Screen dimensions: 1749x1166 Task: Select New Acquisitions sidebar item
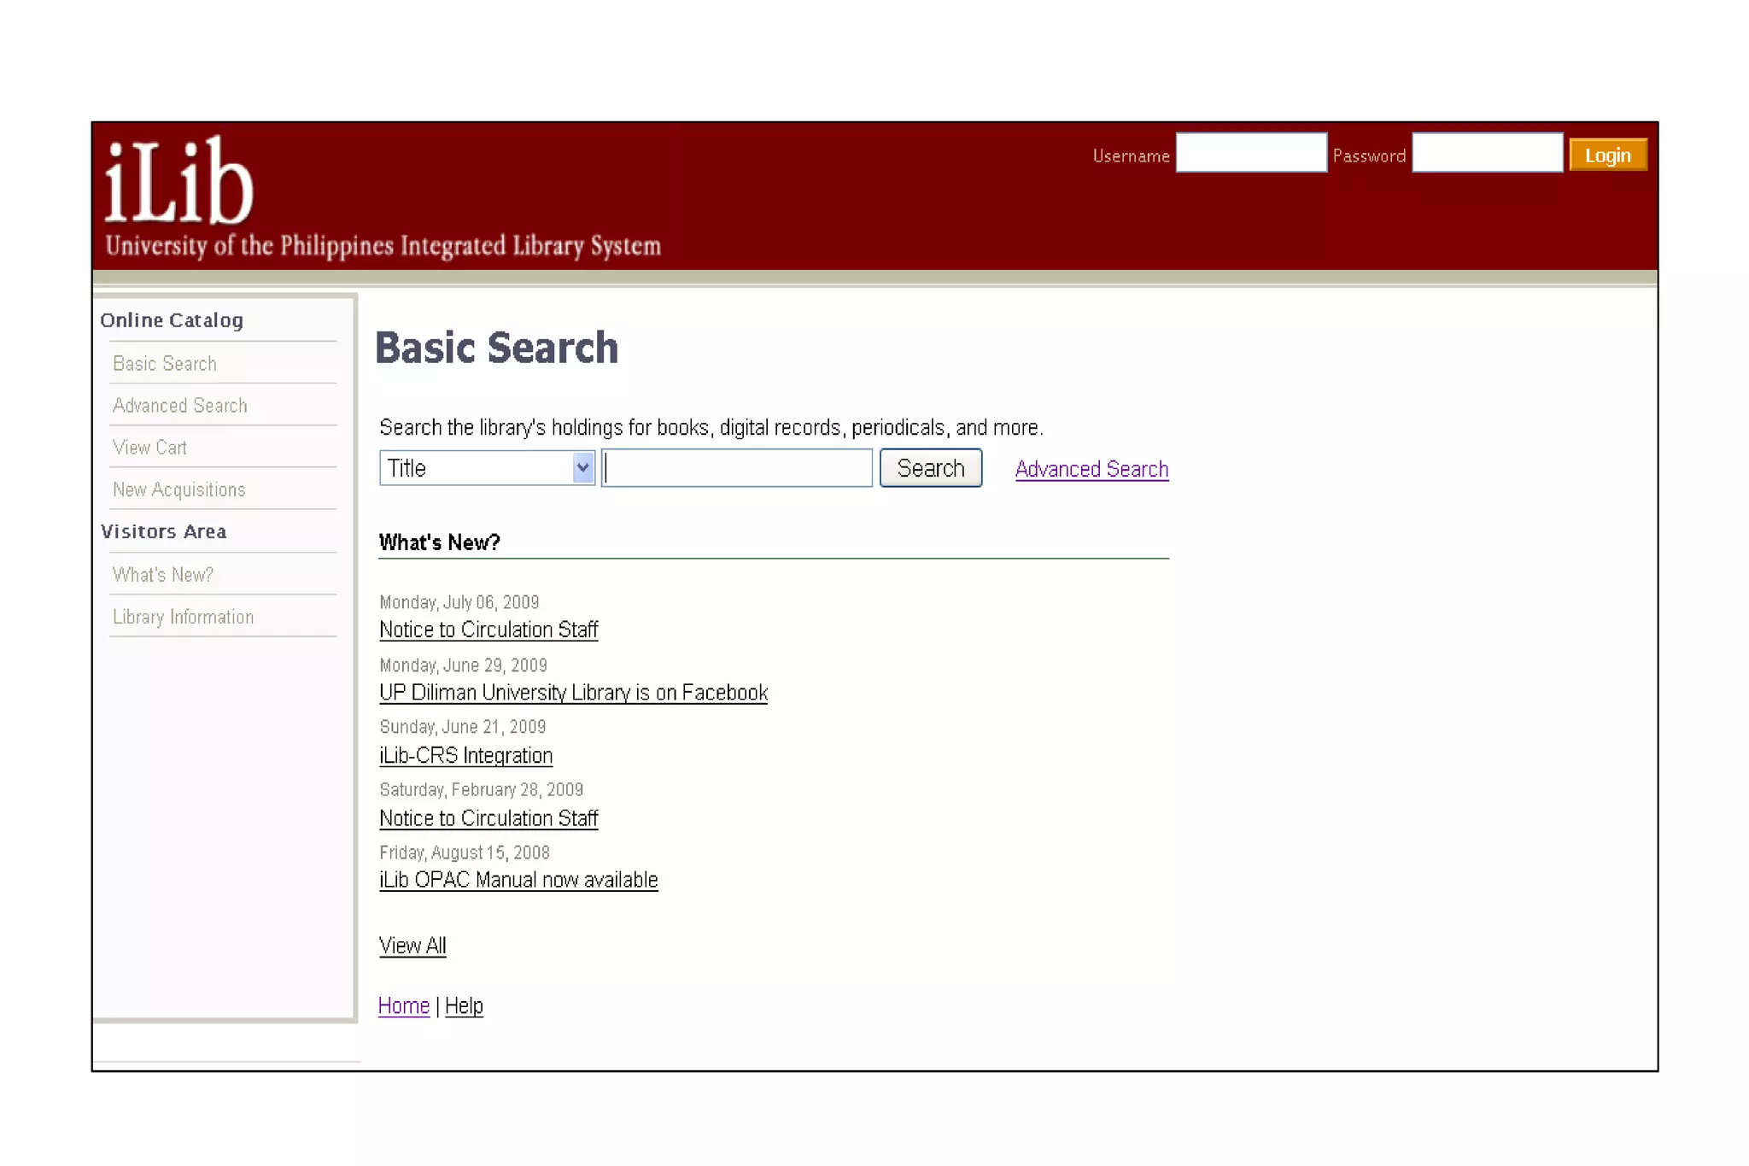coord(179,489)
